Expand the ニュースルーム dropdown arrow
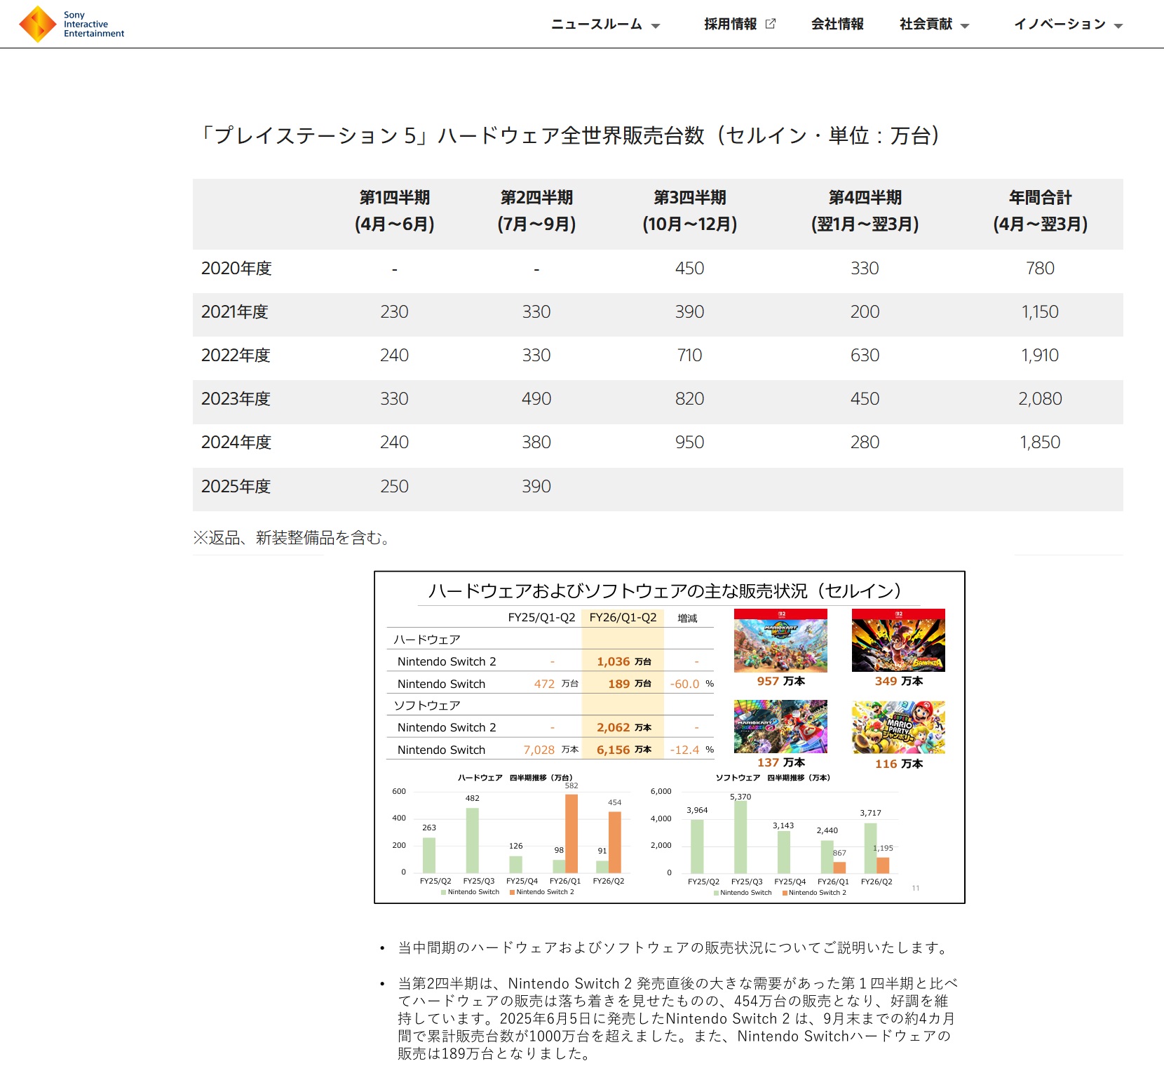Viewport: 1164px width, 1087px height. click(x=656, y=26)
